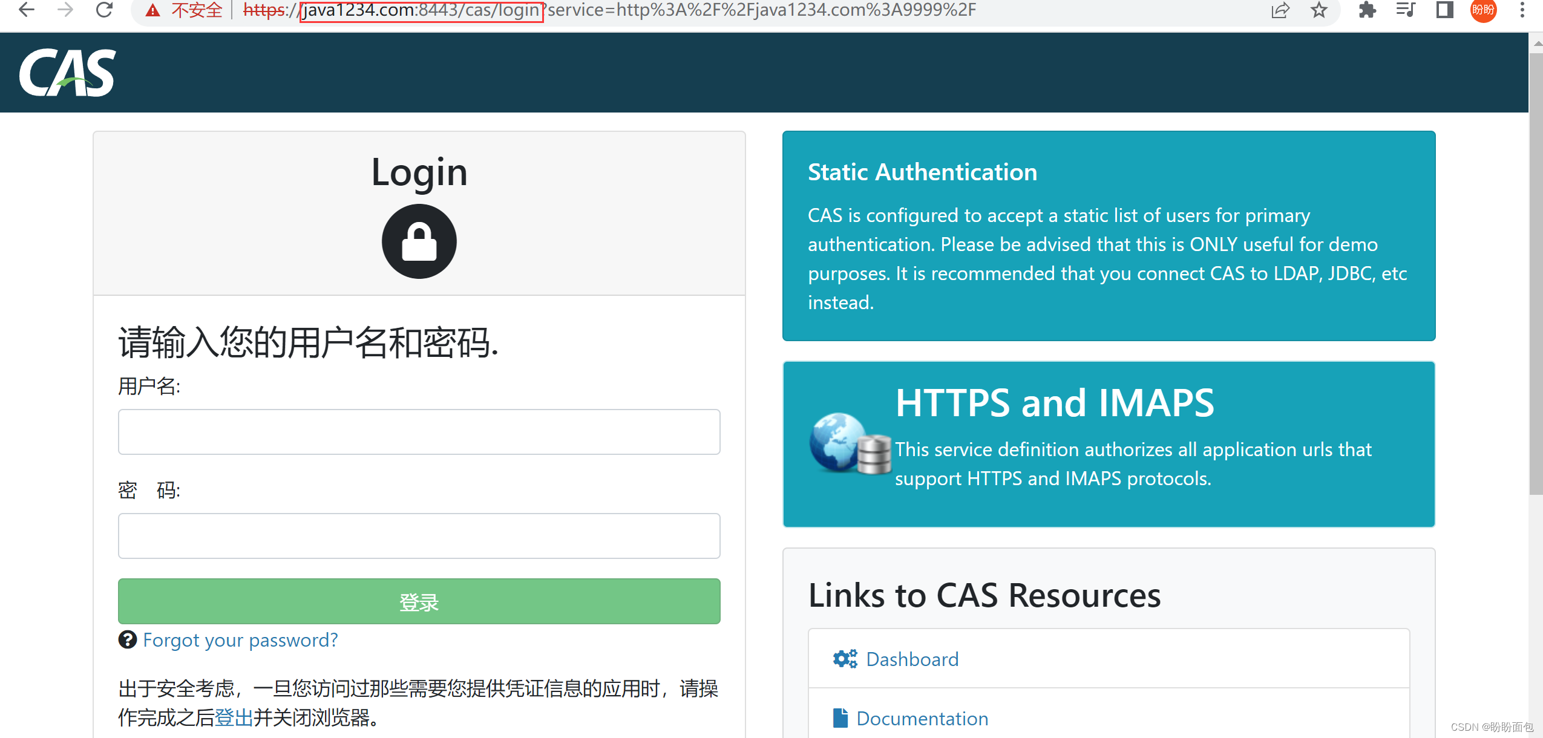Image resolution: width=1543 pixels, height=738 pixels.
Task: Open the media controls icon
Action: [1405, 10]
